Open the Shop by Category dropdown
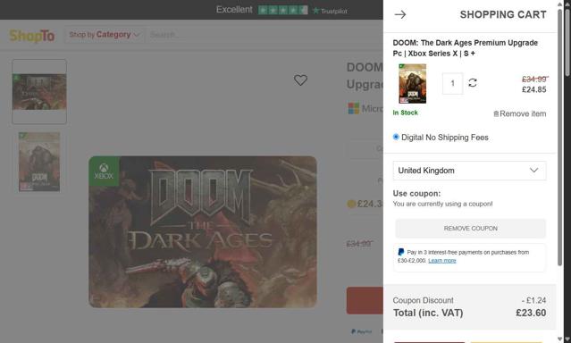Viewport: 571px width, 343px height. (x=105, y=35)
